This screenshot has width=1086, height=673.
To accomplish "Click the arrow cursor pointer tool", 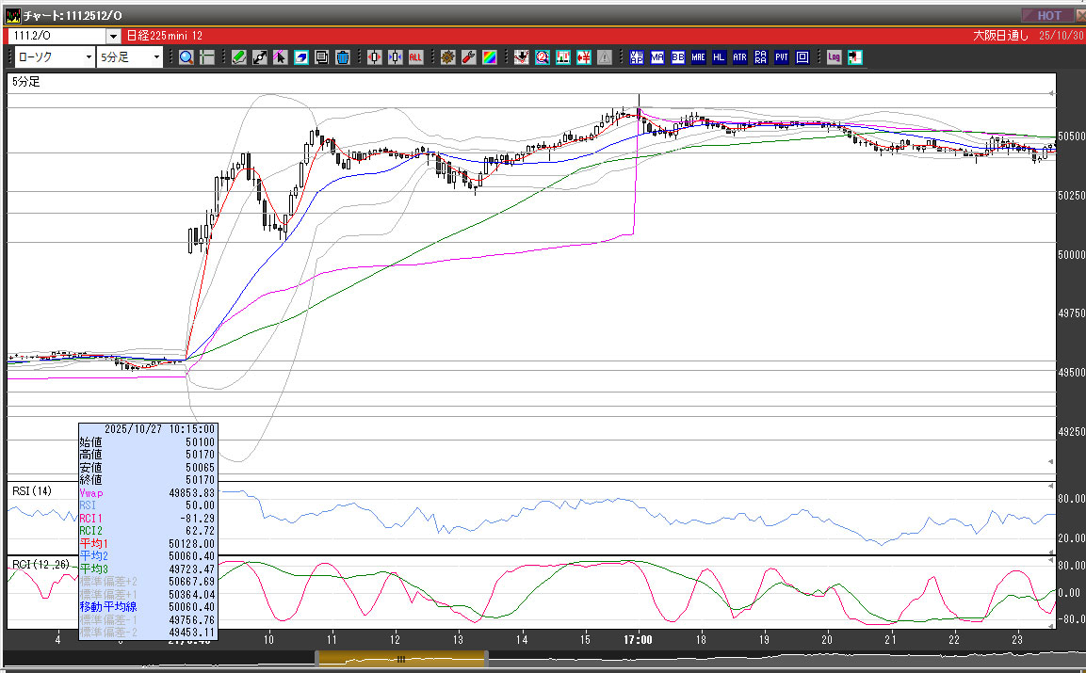I will click(280, 57).
